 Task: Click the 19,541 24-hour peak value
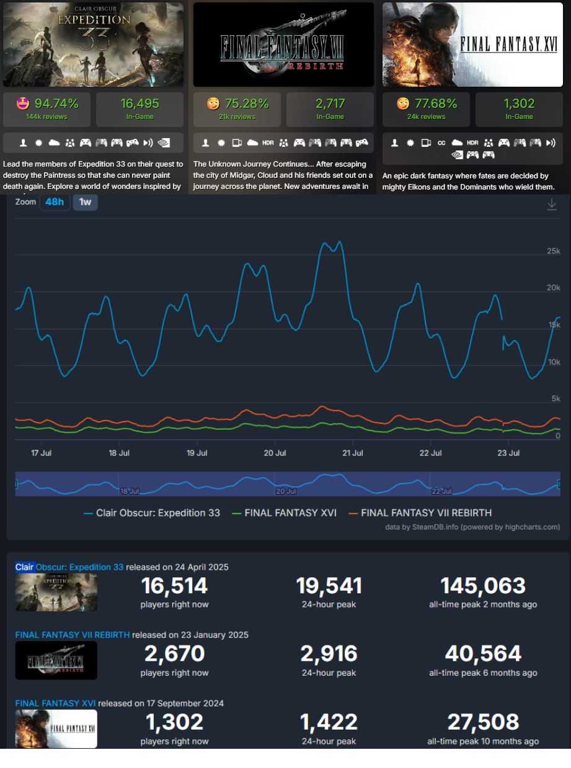tap(329, 586)
